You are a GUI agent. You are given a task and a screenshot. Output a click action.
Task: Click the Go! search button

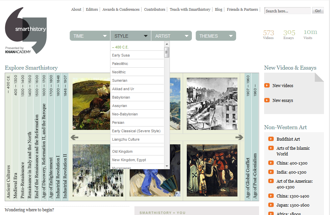[x=318, y=11]
